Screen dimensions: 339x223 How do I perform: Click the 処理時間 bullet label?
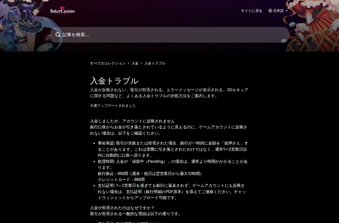(x=106, y=161)
